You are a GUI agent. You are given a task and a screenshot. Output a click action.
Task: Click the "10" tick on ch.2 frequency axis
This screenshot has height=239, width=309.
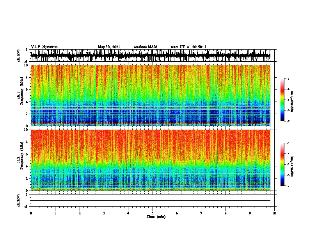tap(26, 130)
